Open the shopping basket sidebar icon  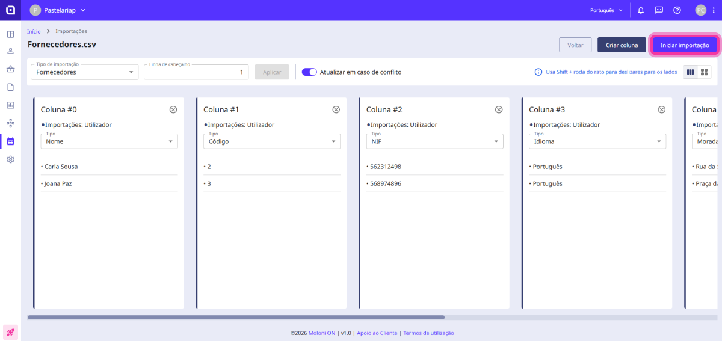coord(10,69)
